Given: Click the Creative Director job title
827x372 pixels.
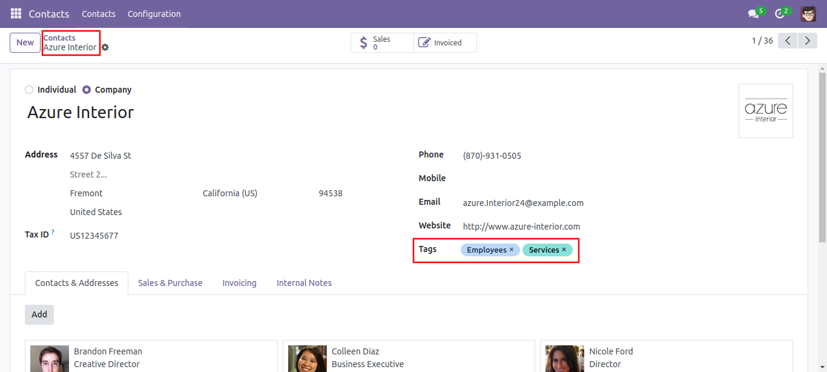Looking at the screenshot, I should (x=107, y=364).
